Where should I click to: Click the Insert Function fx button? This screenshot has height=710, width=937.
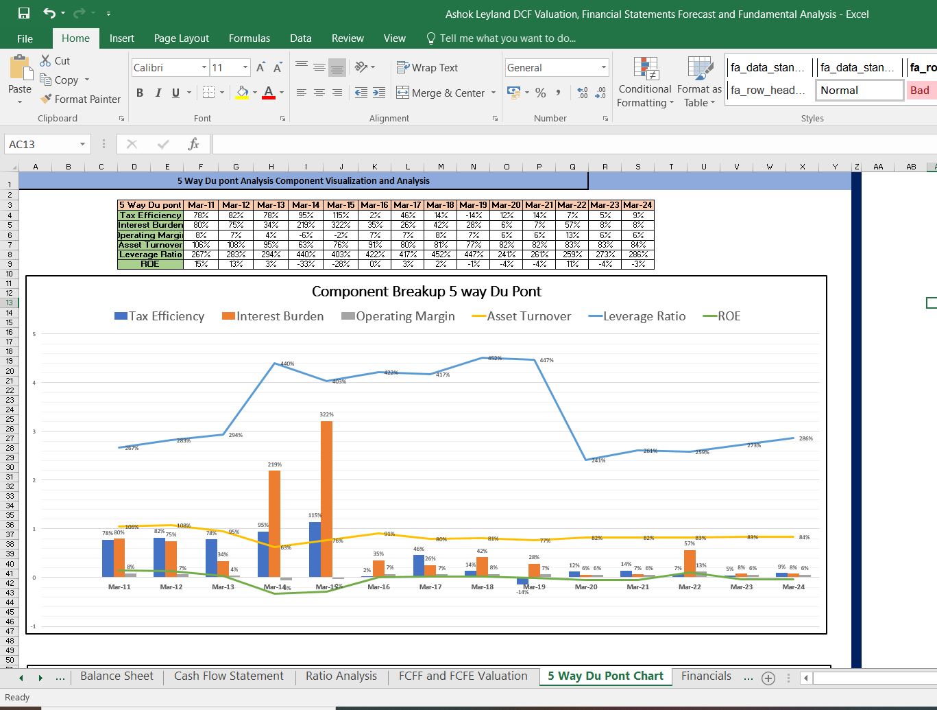coord(194,144)
